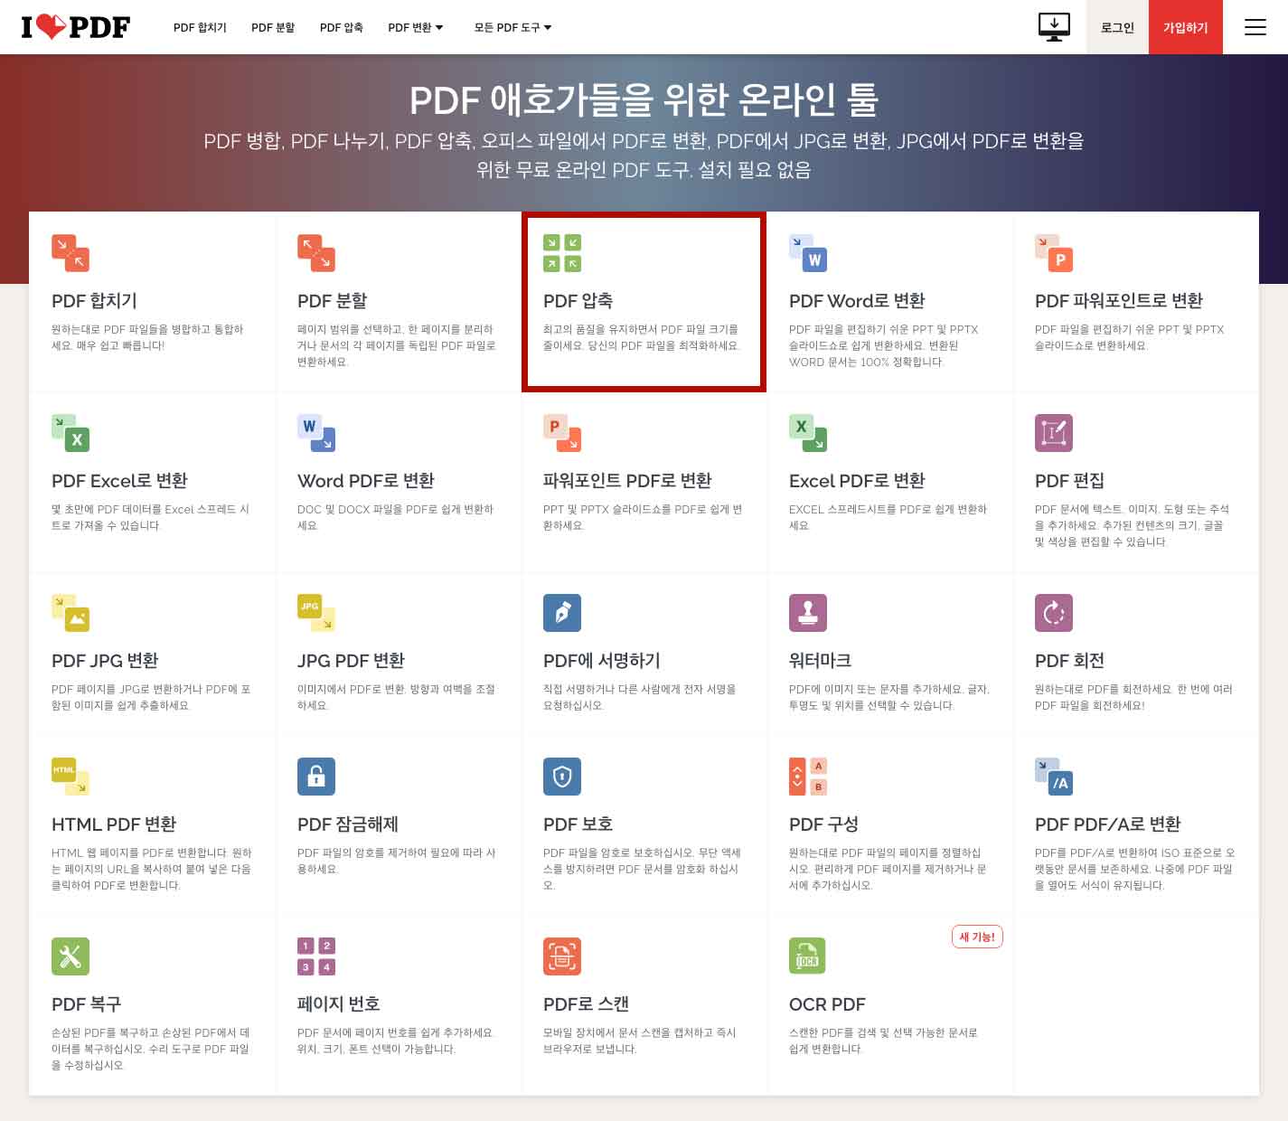
Task: Click the red 가입하기 signup button
Action: click(1185, 27)
